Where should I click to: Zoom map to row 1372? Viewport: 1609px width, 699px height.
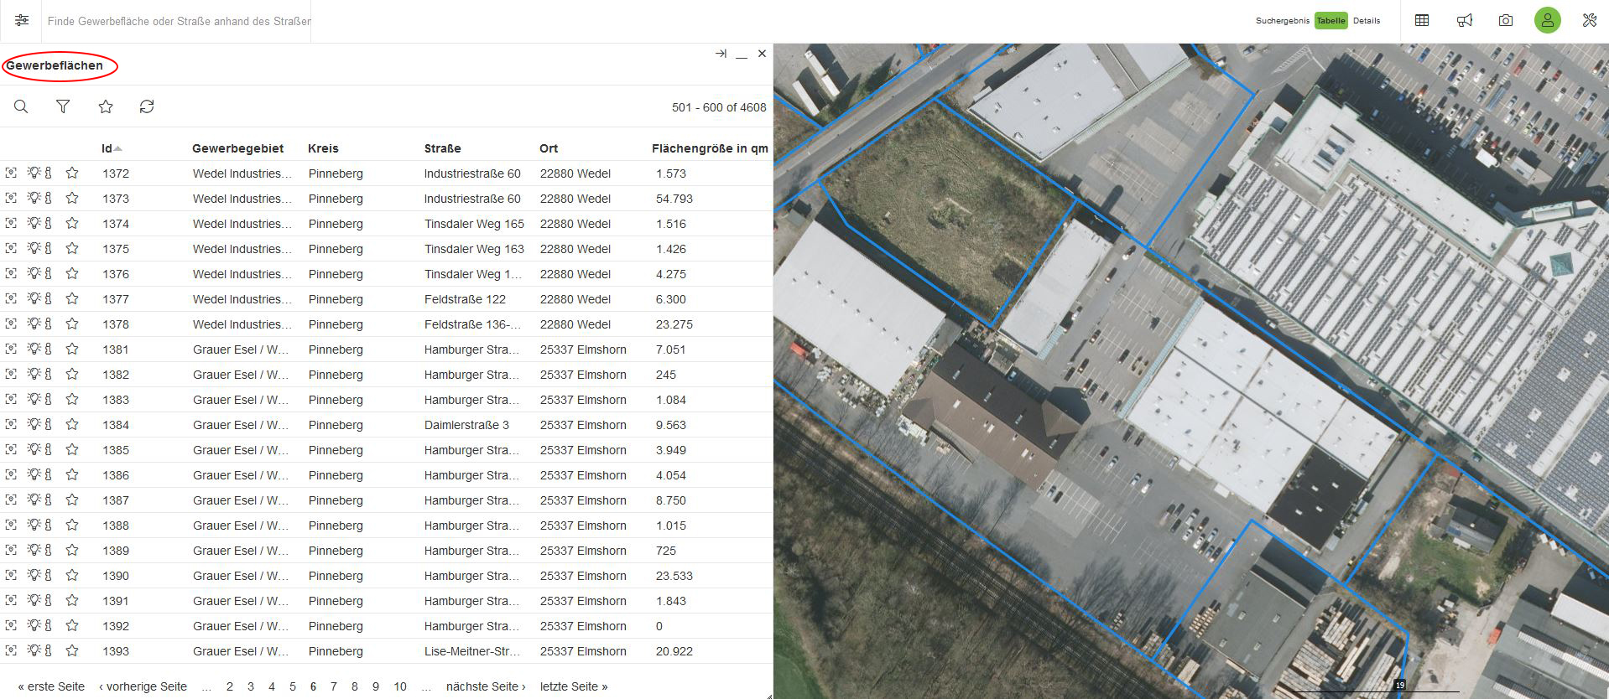(11, 173)
